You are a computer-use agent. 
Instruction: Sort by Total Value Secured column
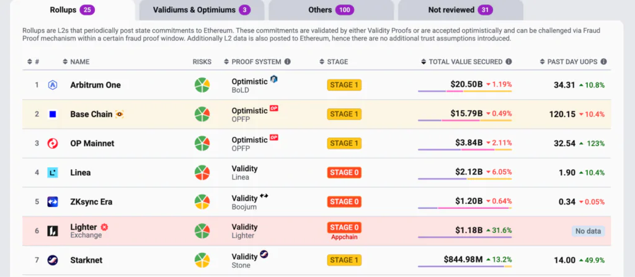[466, 62]
